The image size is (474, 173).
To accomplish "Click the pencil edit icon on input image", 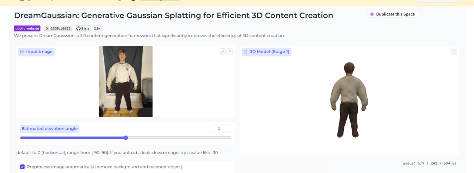I will pyautogui.click(x=223, y=52).
